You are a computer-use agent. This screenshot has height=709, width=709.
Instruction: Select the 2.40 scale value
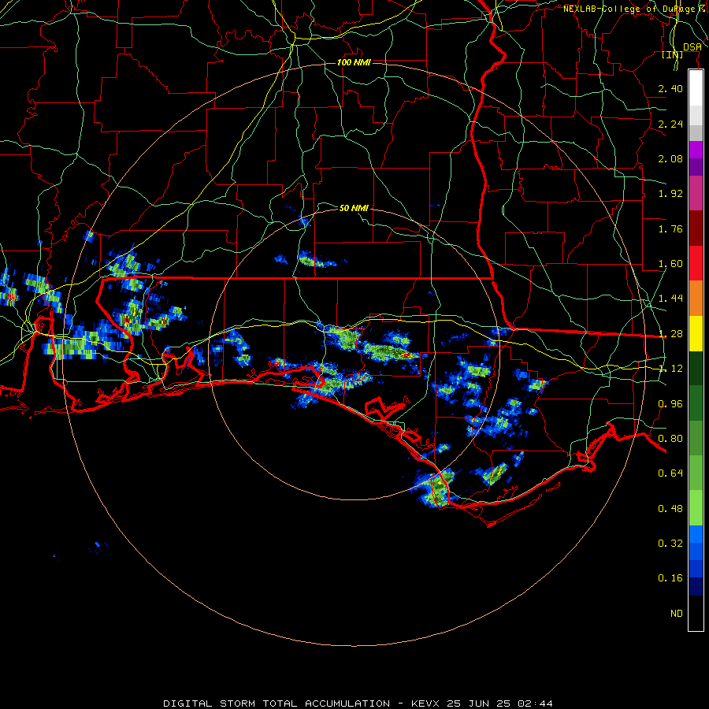[x=670, y=88]
